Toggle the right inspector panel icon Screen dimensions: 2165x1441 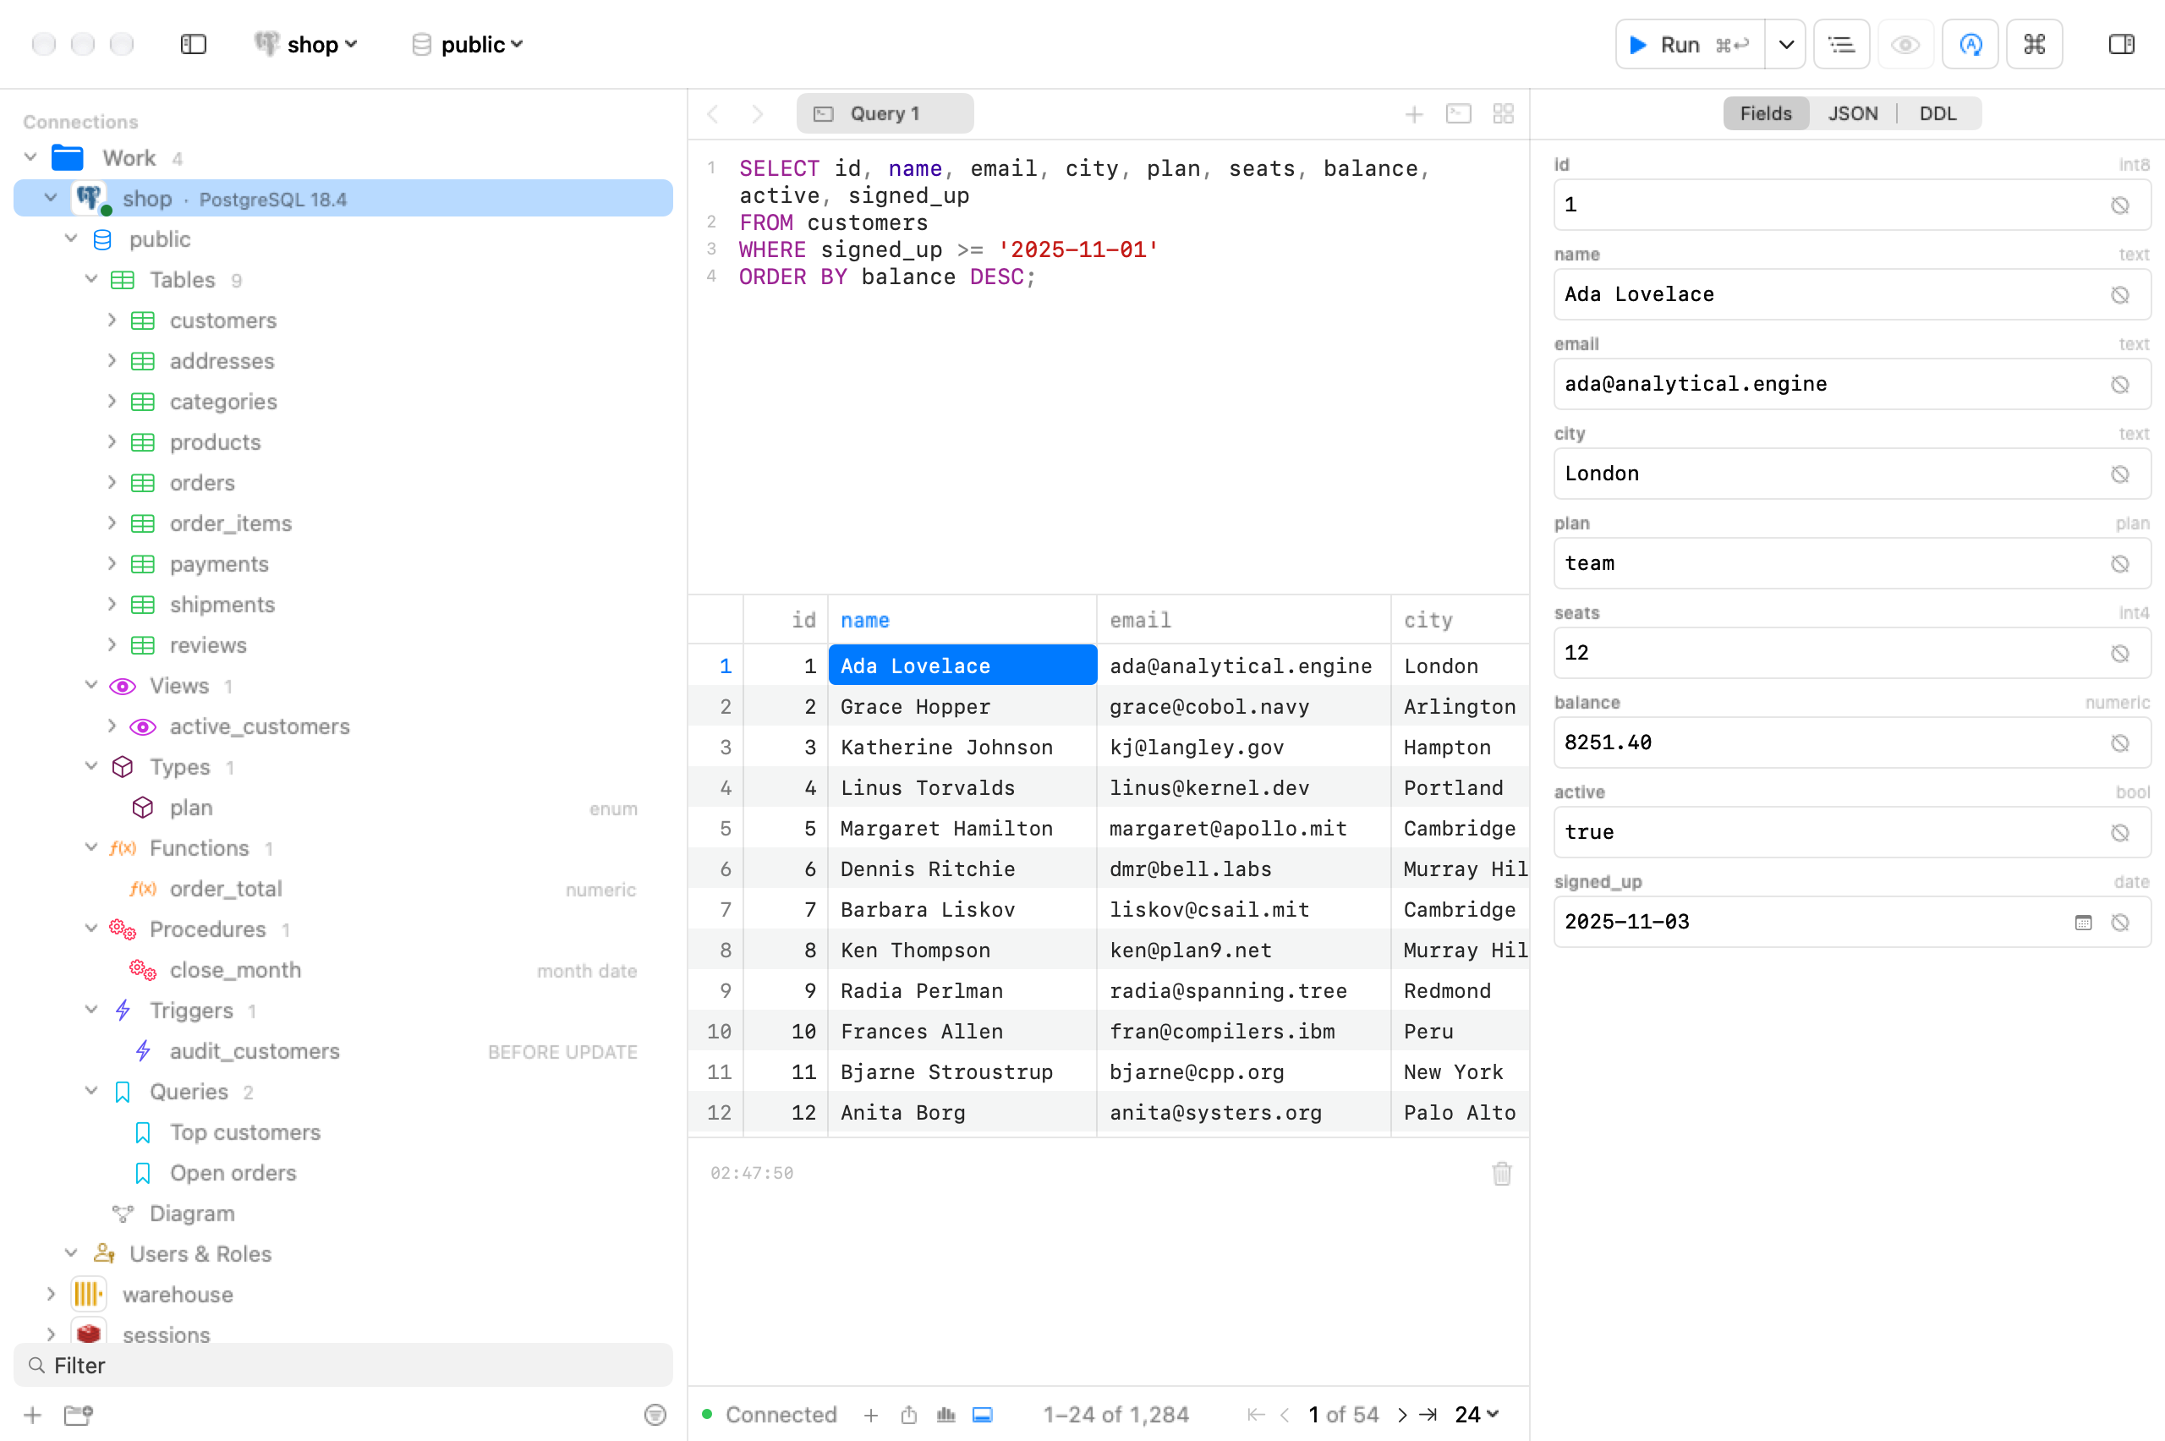2121,44
